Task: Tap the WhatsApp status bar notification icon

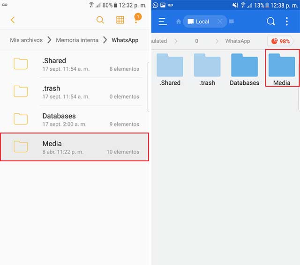Action: point(155,5)
